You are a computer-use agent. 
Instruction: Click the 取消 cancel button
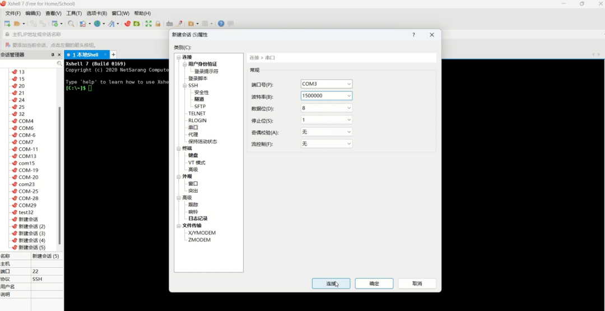click(417, 284)
